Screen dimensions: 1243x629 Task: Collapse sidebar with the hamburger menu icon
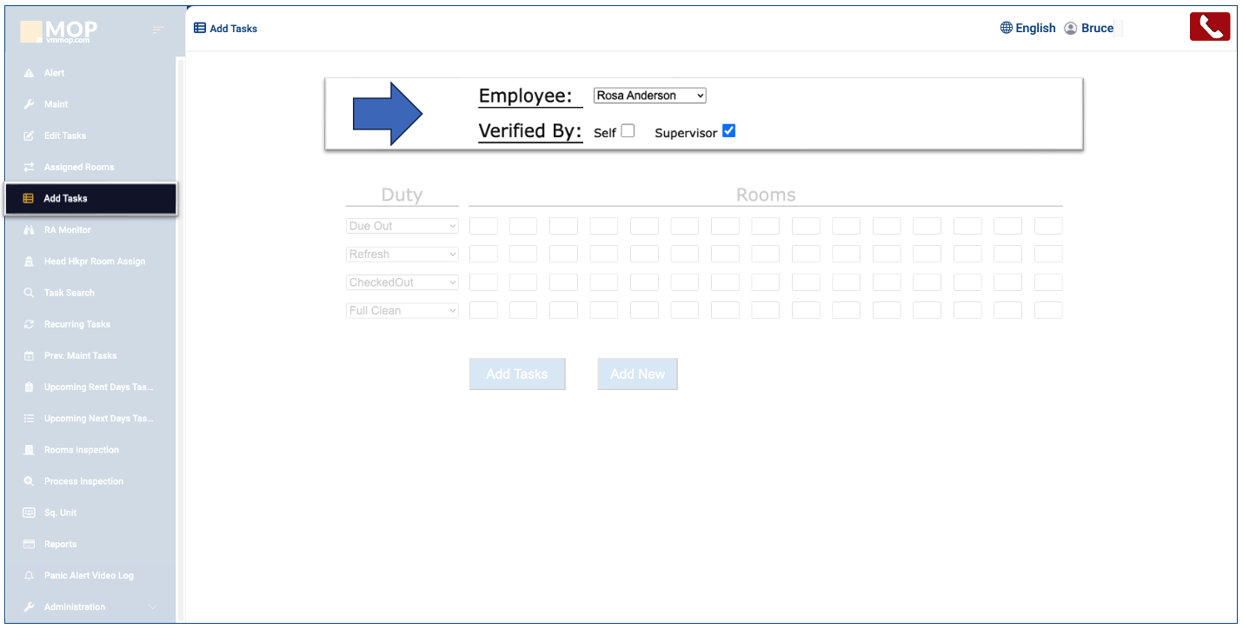[157, 30]
